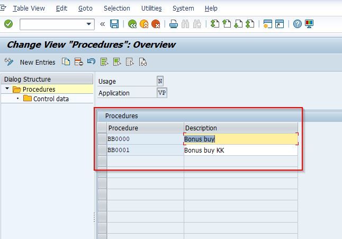The image size is (342, 239).
Task: Select row BB0000 using its row selector
Action: click(102, 139)
